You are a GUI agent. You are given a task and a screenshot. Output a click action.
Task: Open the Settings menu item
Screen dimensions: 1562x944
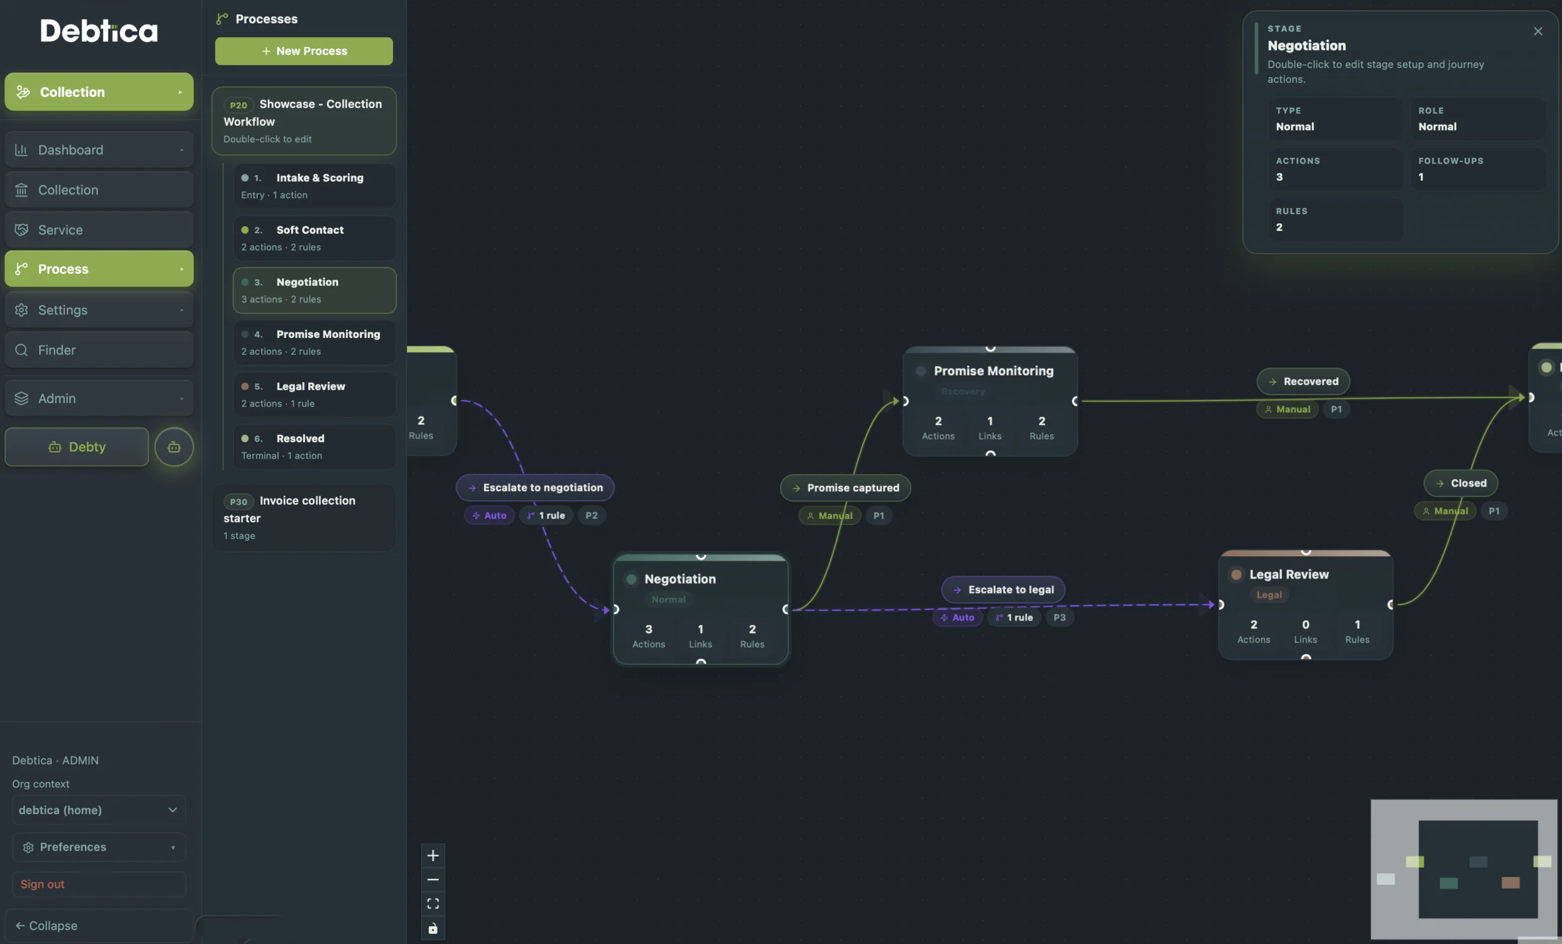click(99, 310)
